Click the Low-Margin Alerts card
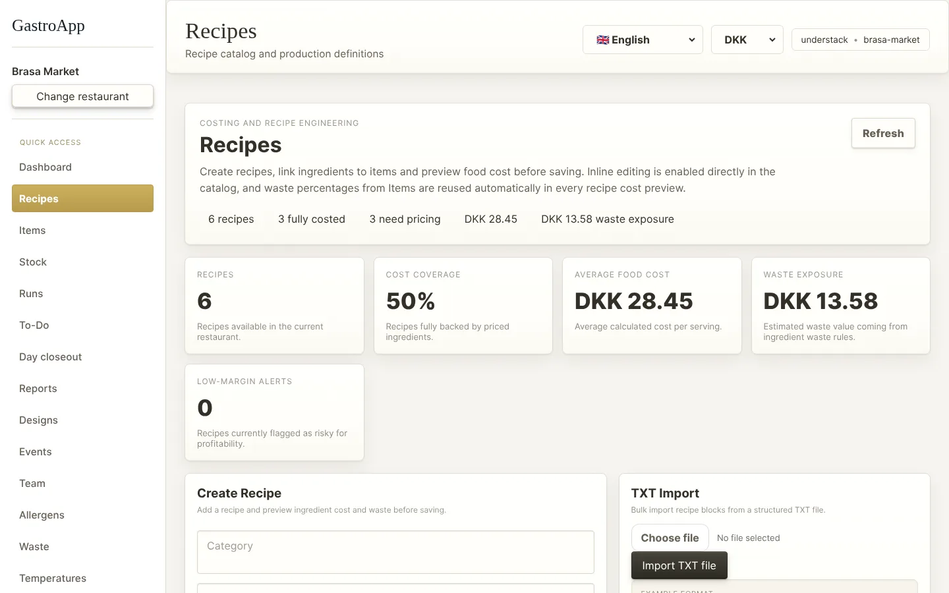This screenshot has height=593, width=949. point(274,412)
